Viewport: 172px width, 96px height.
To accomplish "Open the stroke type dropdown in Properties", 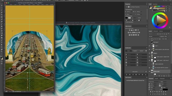I will [140, 18].
